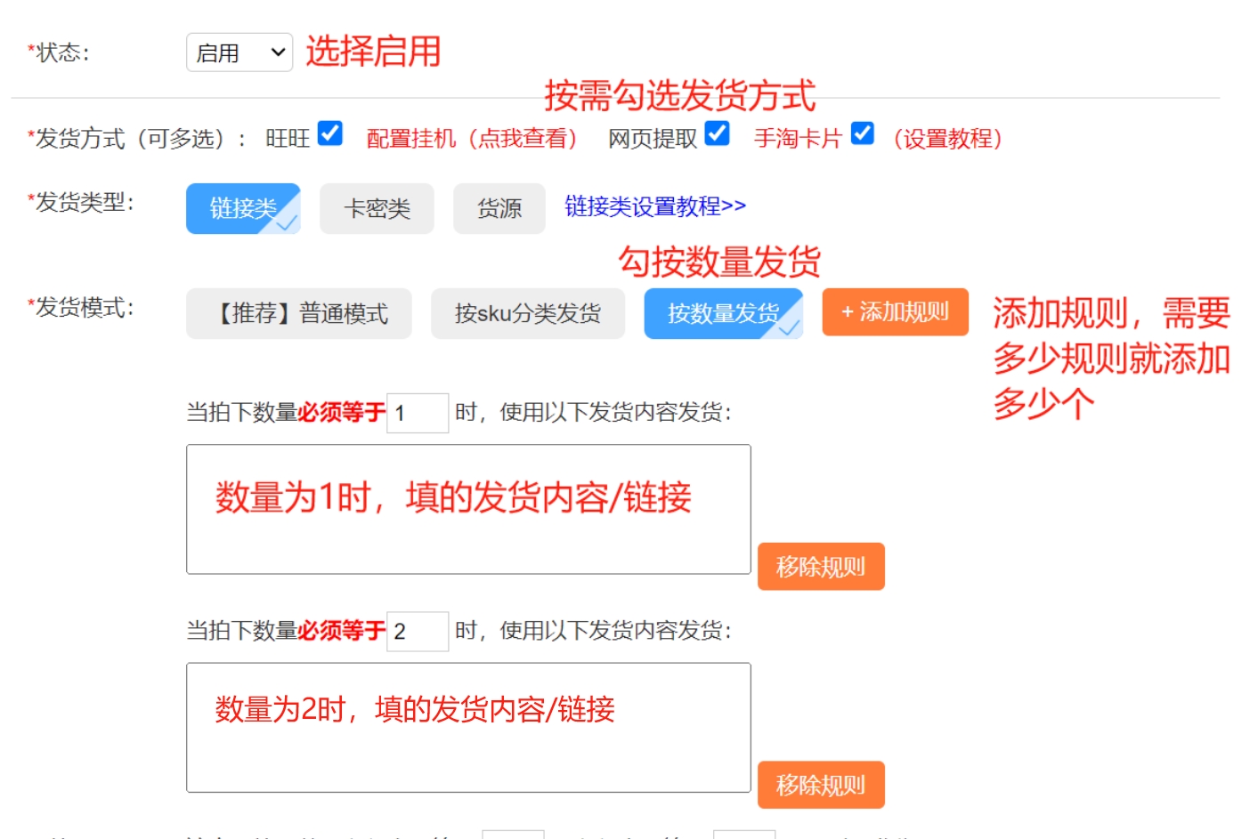Viewport: 1258px width, 839px height.
Task: Open 链接类设置教程>> tutorial link
Action: (655, 206)
